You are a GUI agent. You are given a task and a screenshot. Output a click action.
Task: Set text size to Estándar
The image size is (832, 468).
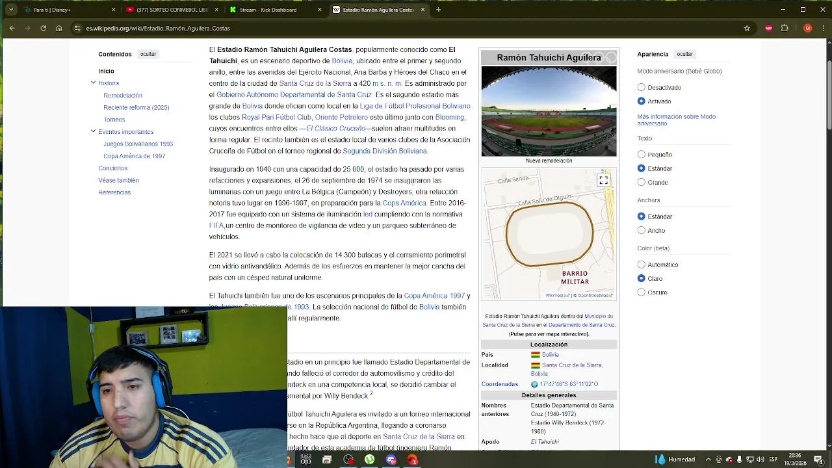642,168
